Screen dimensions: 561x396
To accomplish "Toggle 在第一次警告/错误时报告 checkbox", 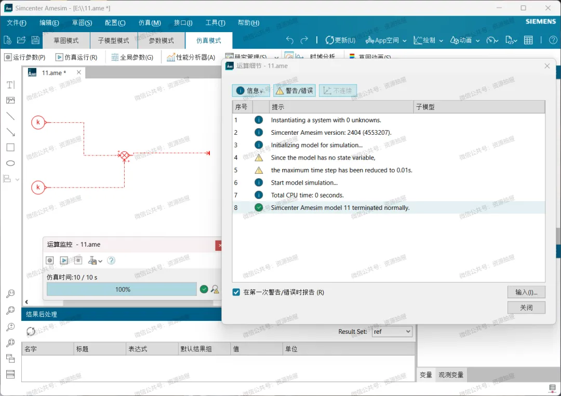I will [236, 292].
